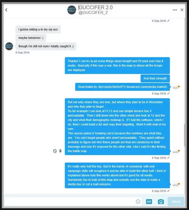
Task: Open the three-dot more options menu
Action: [175, 10]
